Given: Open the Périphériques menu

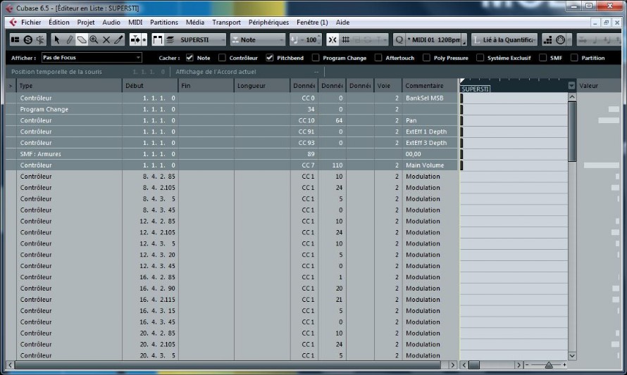Looking at the screenshot, I should coord(268,23).
